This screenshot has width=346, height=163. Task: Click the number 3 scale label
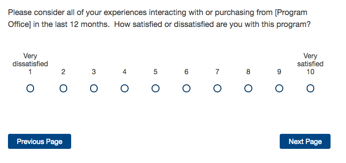(x=94, y=72)
